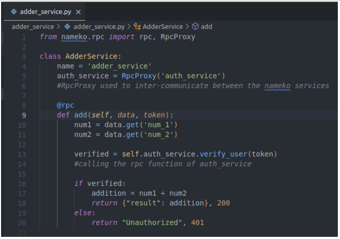Click the comment calling the rpc function

click(163, 164)
